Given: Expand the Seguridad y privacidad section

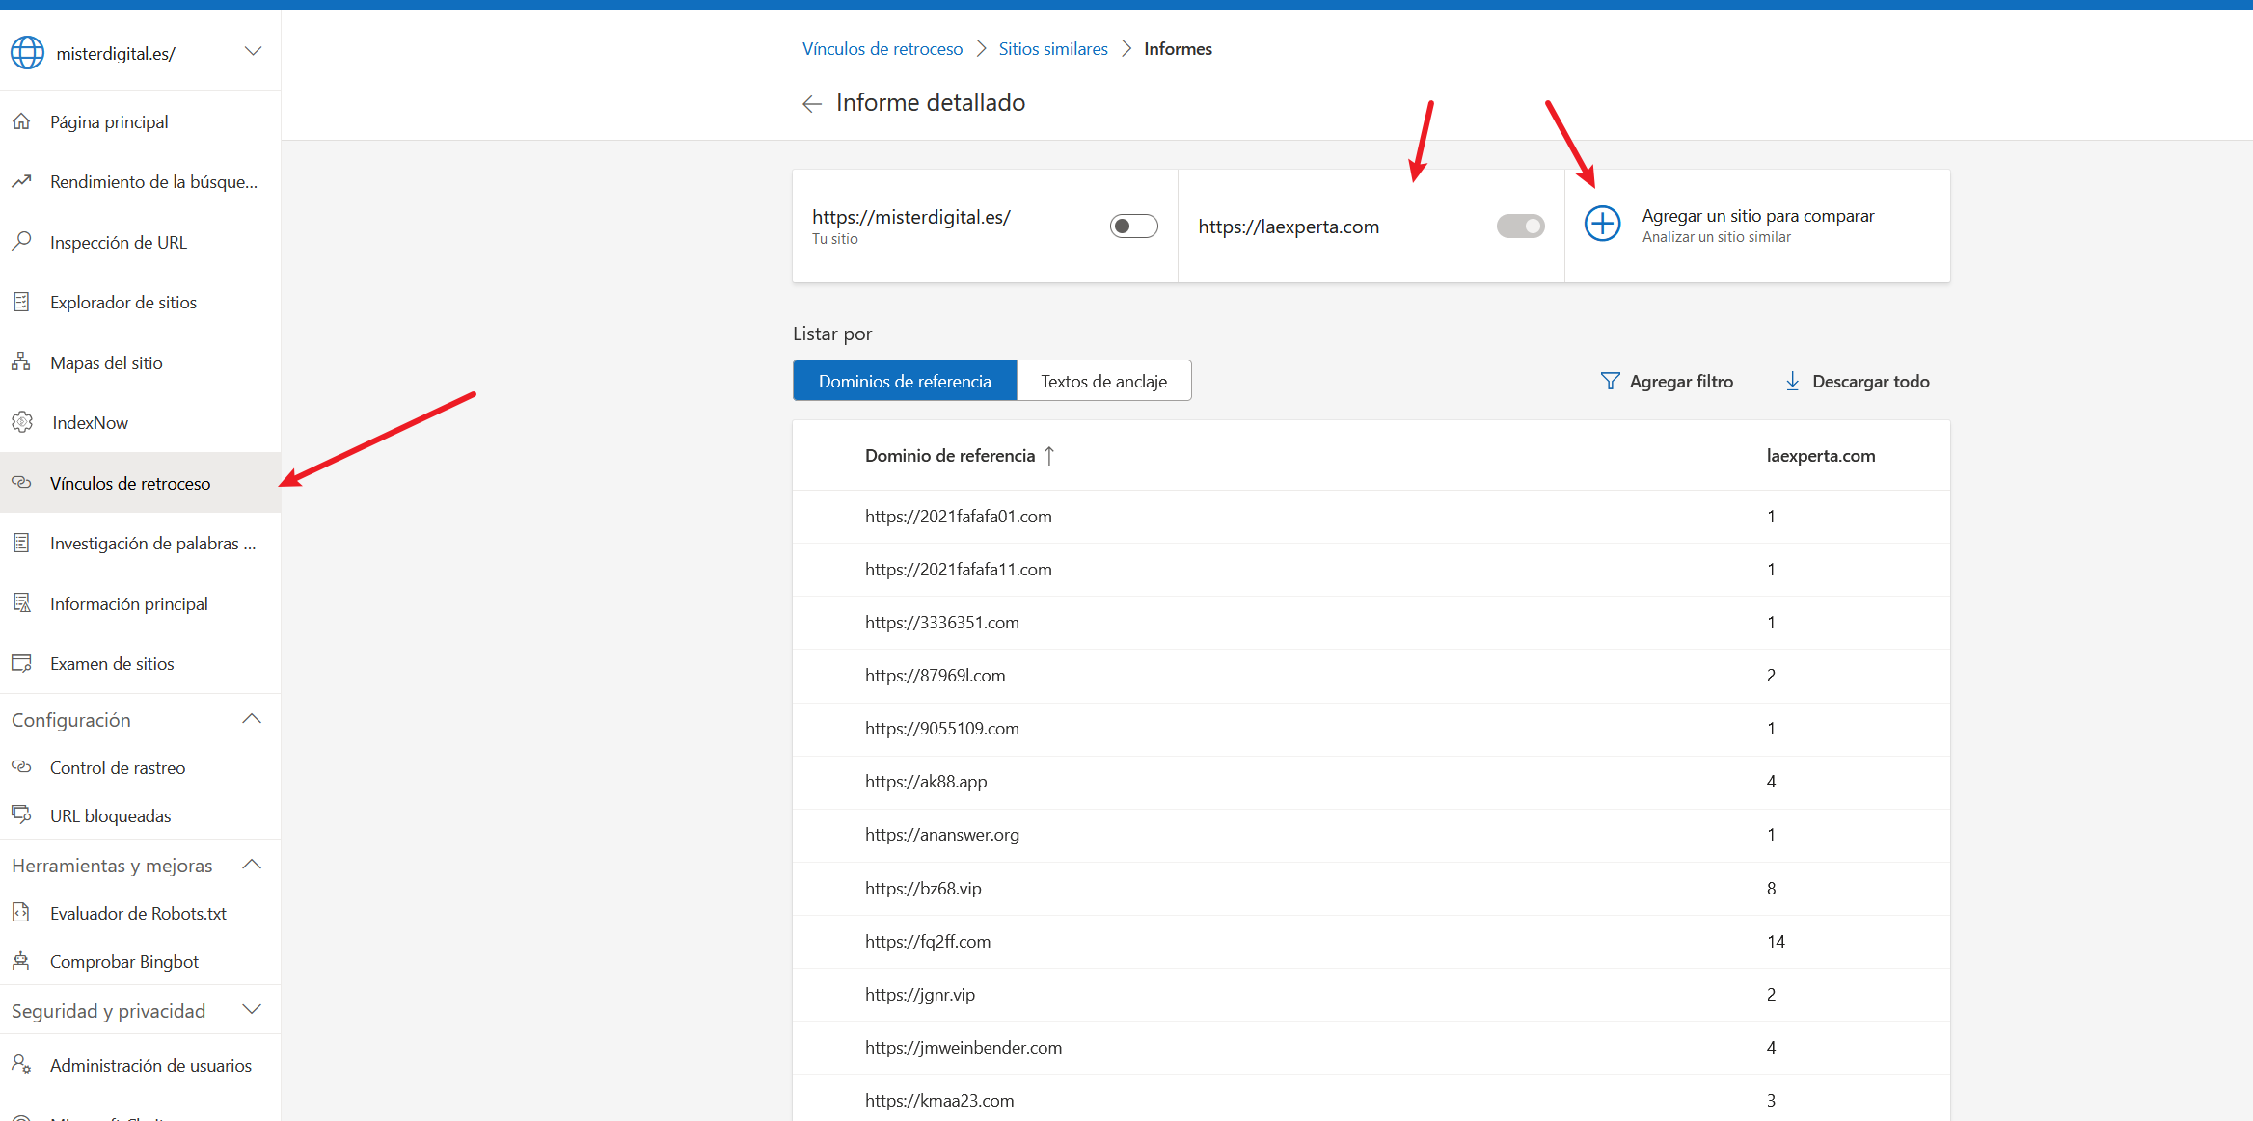Looking at the screenshot, I should [x=252, y=1010].
